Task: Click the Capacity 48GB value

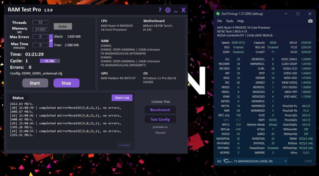Action: point(273,43)
